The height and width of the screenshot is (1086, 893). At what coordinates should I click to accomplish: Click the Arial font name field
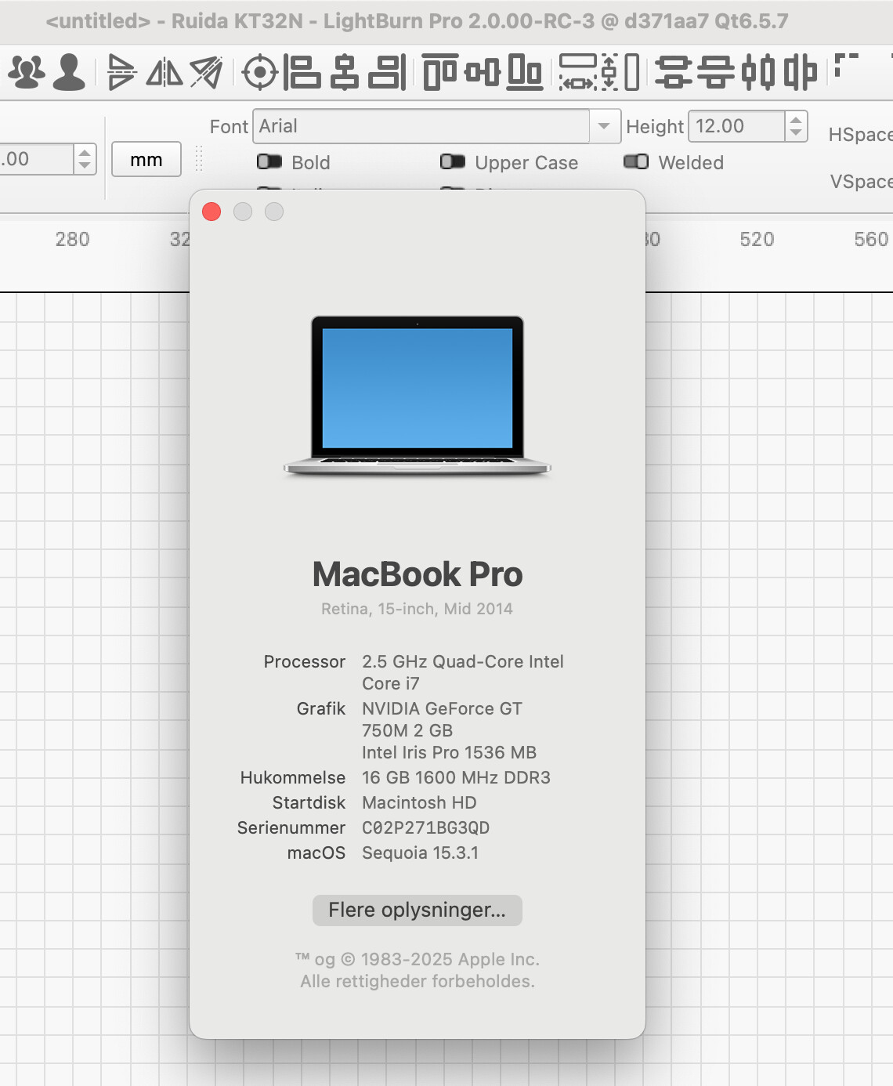(421, 126)
